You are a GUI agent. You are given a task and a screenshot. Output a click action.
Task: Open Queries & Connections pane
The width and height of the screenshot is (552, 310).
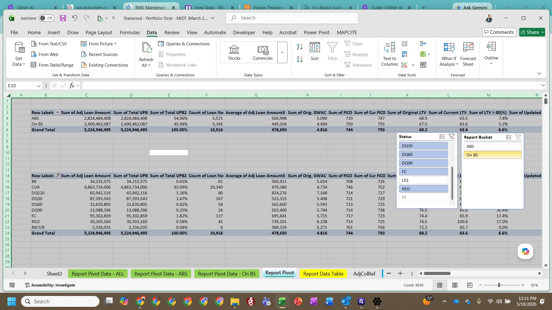(184, 44)
